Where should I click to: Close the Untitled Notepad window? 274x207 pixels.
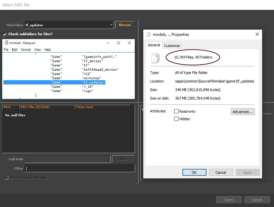coord(129,43)
